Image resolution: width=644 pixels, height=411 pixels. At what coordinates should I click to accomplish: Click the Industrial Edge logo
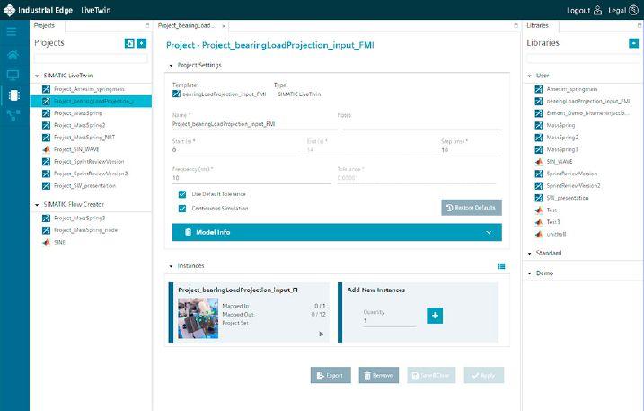coord(9,10)
